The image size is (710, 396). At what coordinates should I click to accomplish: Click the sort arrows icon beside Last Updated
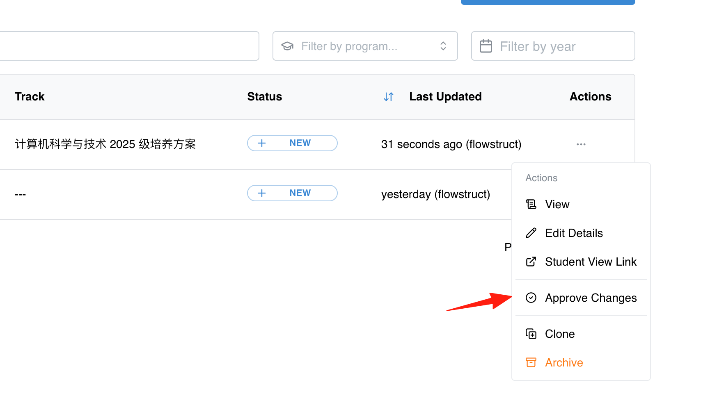click(x=389, y=97)
